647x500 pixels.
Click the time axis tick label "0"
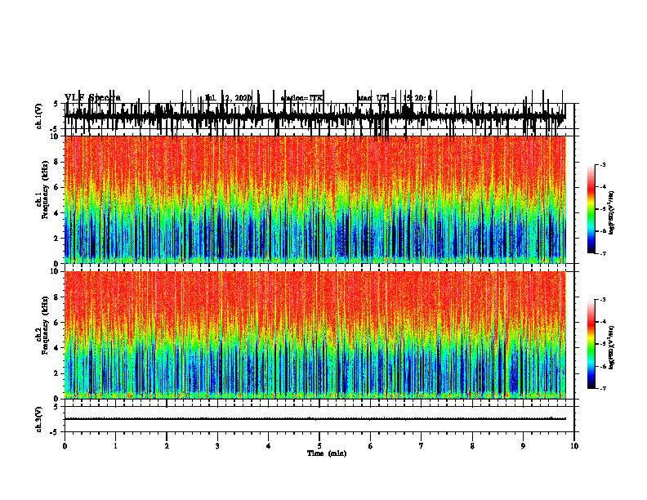tap(65, 446)
